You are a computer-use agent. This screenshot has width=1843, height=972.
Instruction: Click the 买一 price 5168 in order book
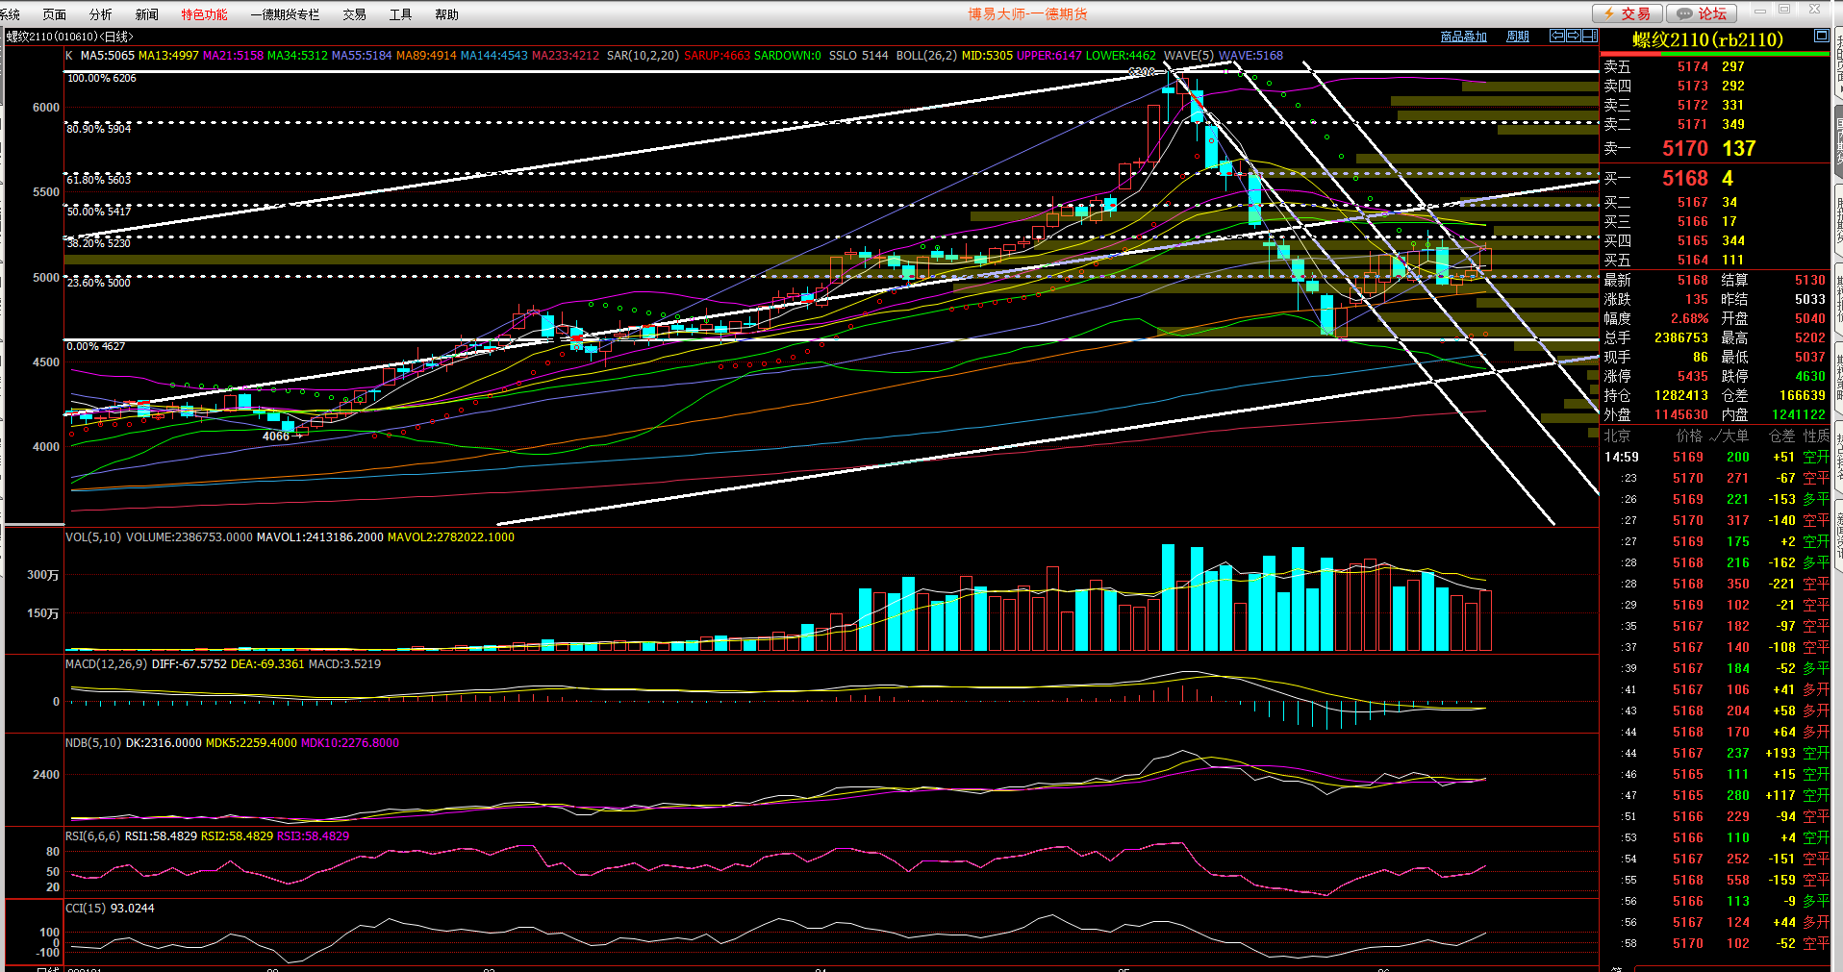[1684, 178]
